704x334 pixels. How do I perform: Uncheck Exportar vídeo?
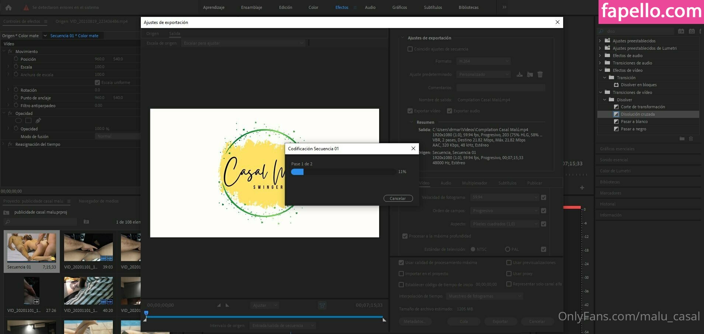click(x=410, y=111)
